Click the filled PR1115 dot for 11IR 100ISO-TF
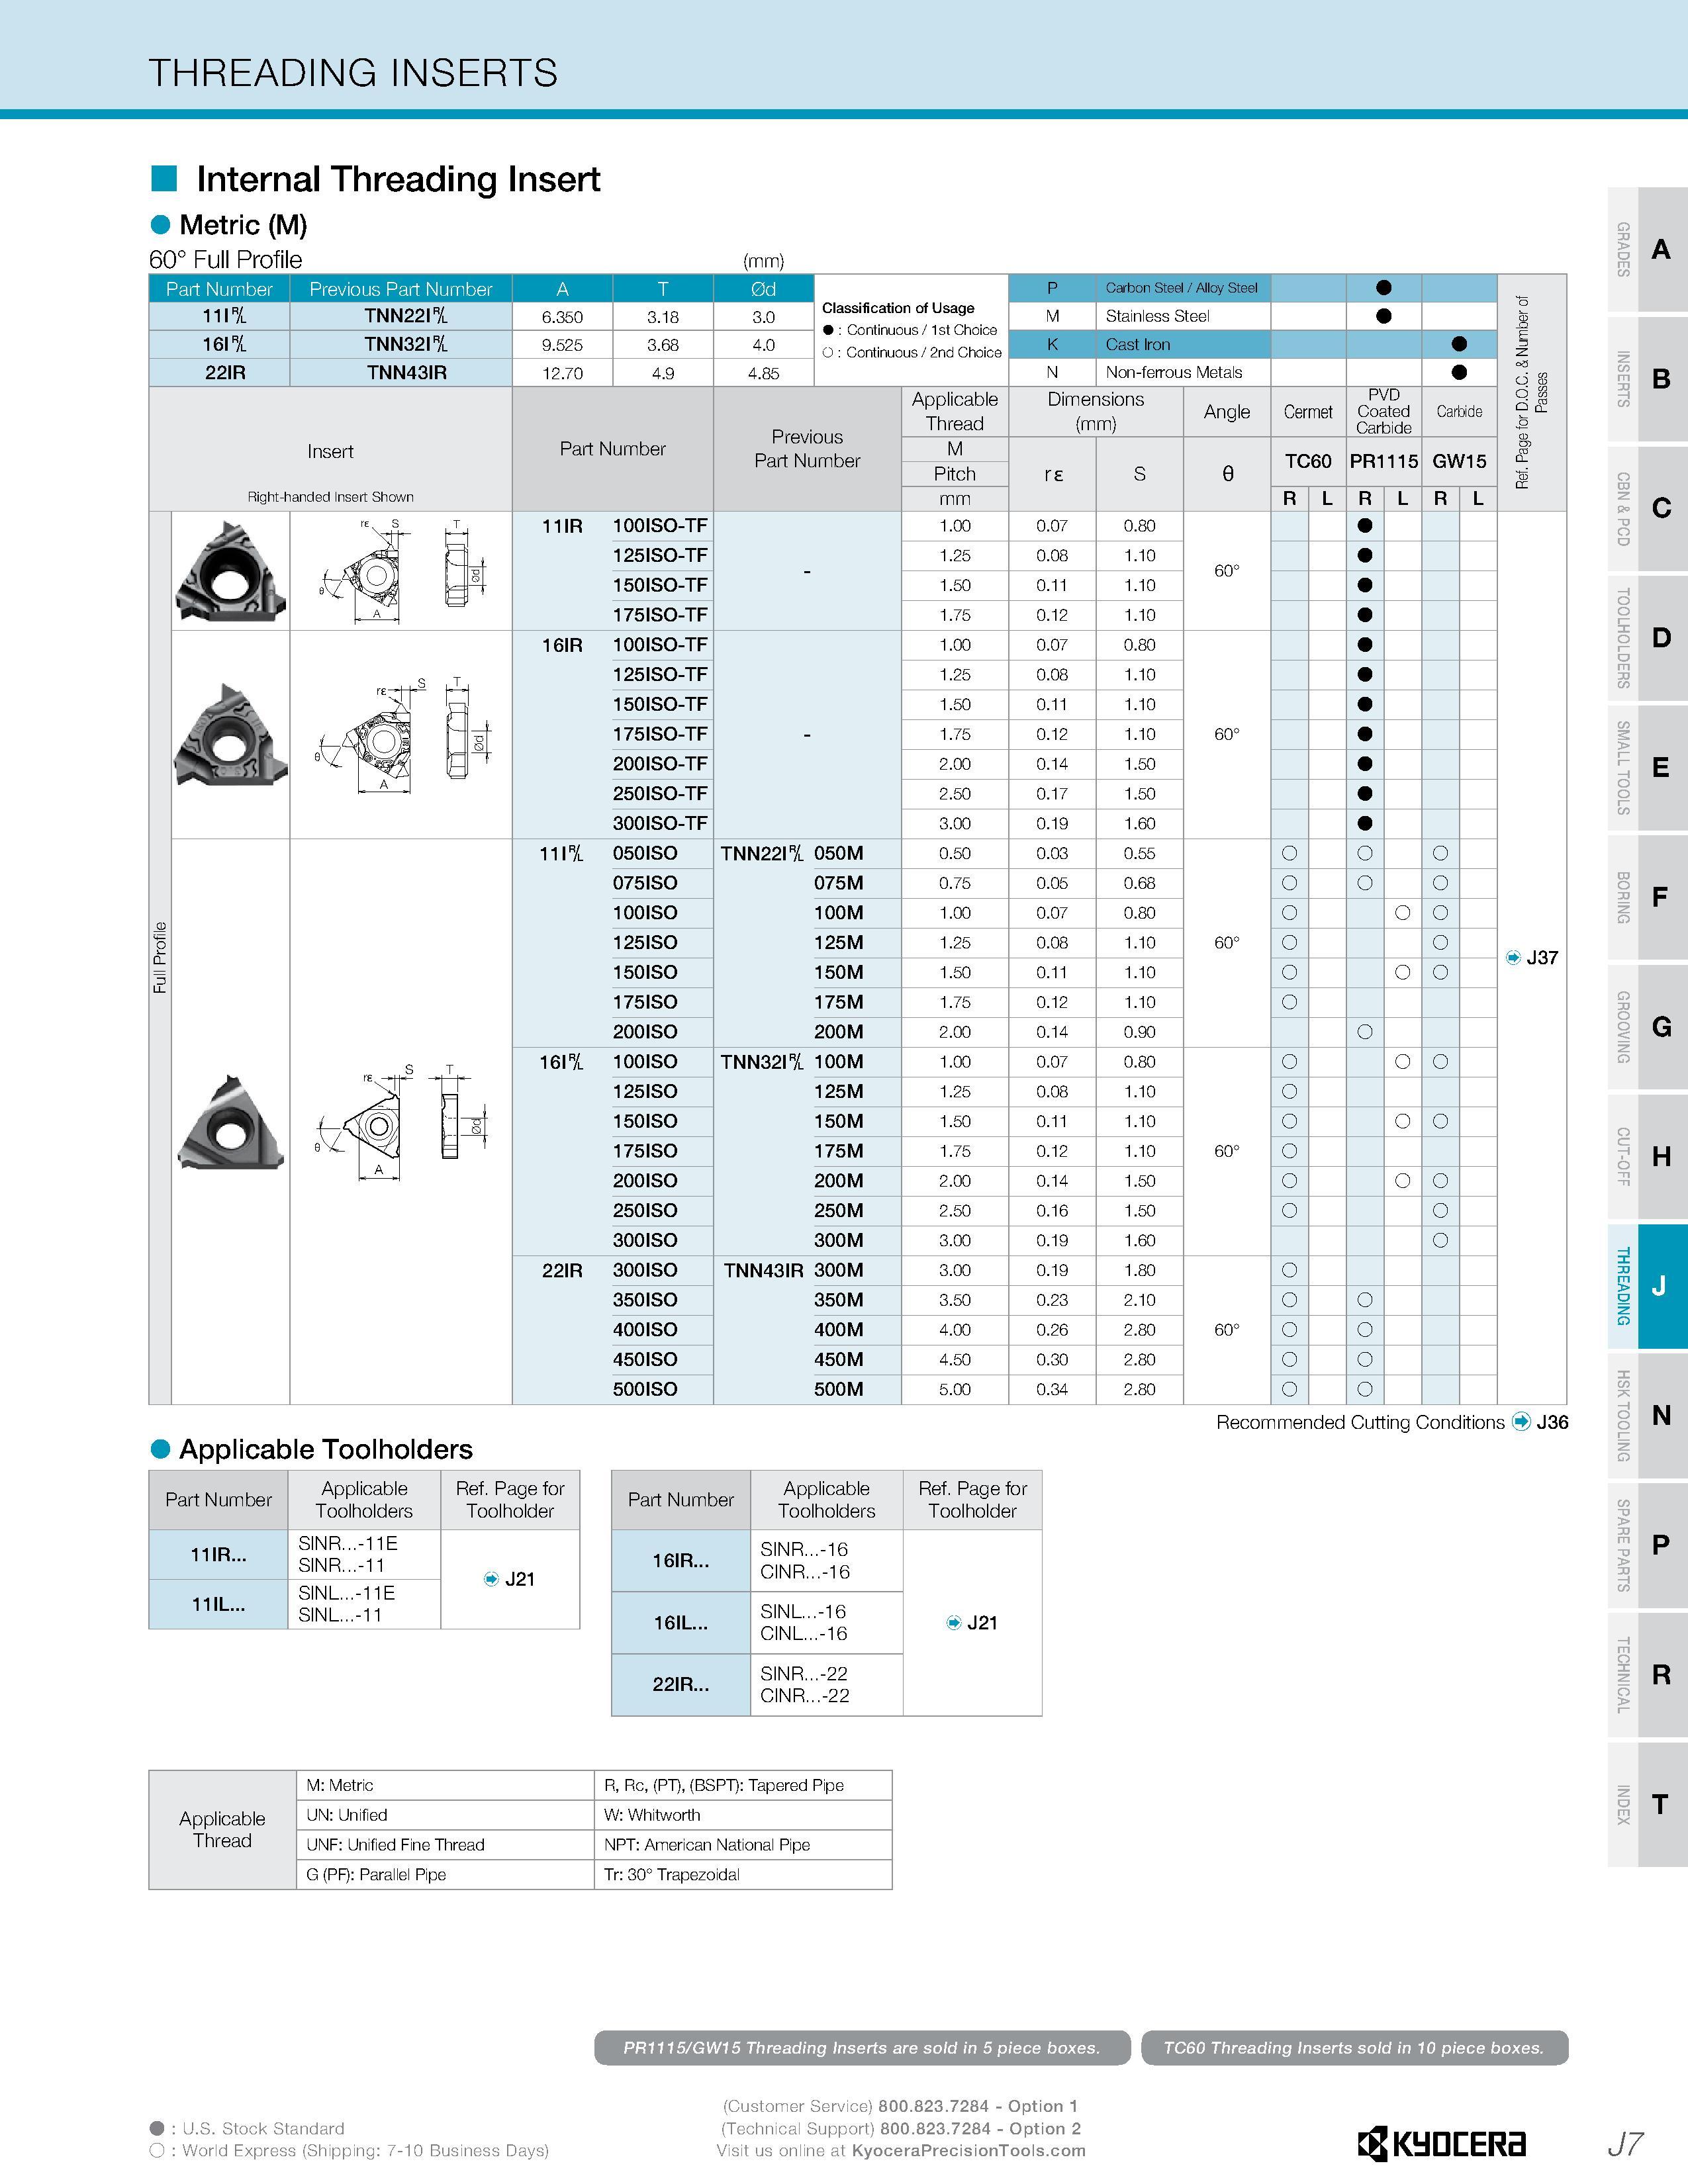 [x=1365, y=526]
